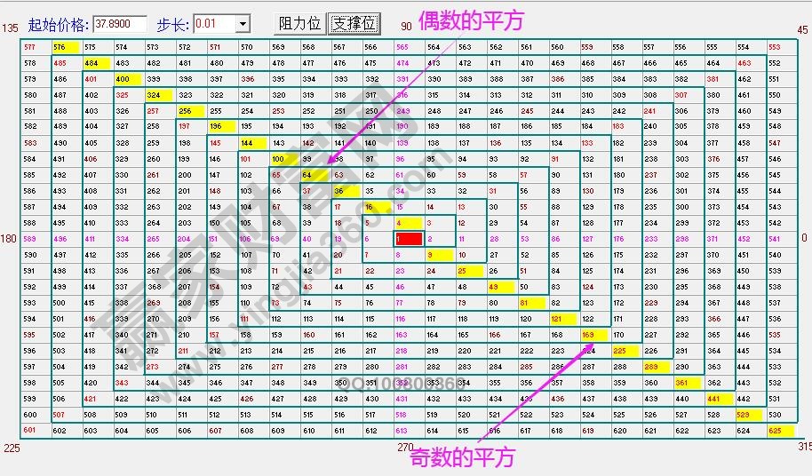Click cell 553 in top-right corner
Viewport: 812px width, 476px height.
(x=775, y=47)
